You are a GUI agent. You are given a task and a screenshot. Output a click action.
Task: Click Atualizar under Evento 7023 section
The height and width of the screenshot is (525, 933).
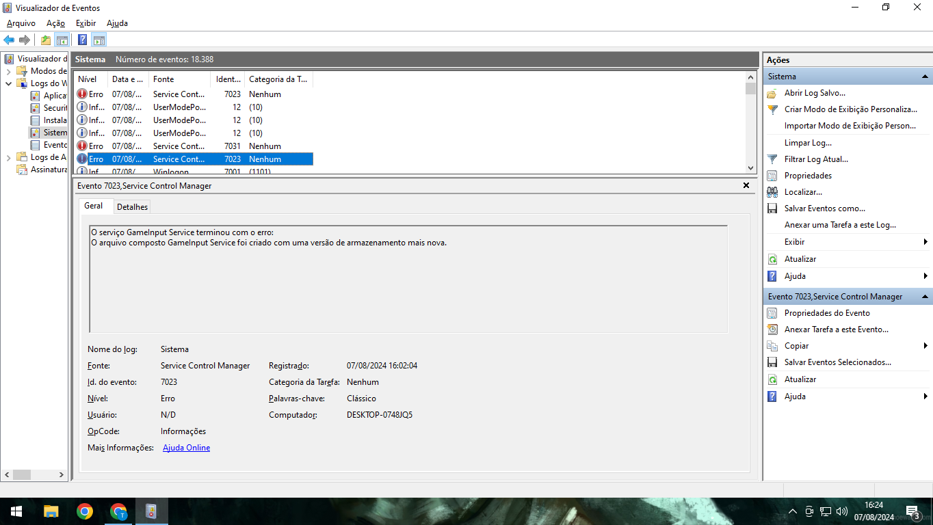pyautogui.click(x=800, y=379)
